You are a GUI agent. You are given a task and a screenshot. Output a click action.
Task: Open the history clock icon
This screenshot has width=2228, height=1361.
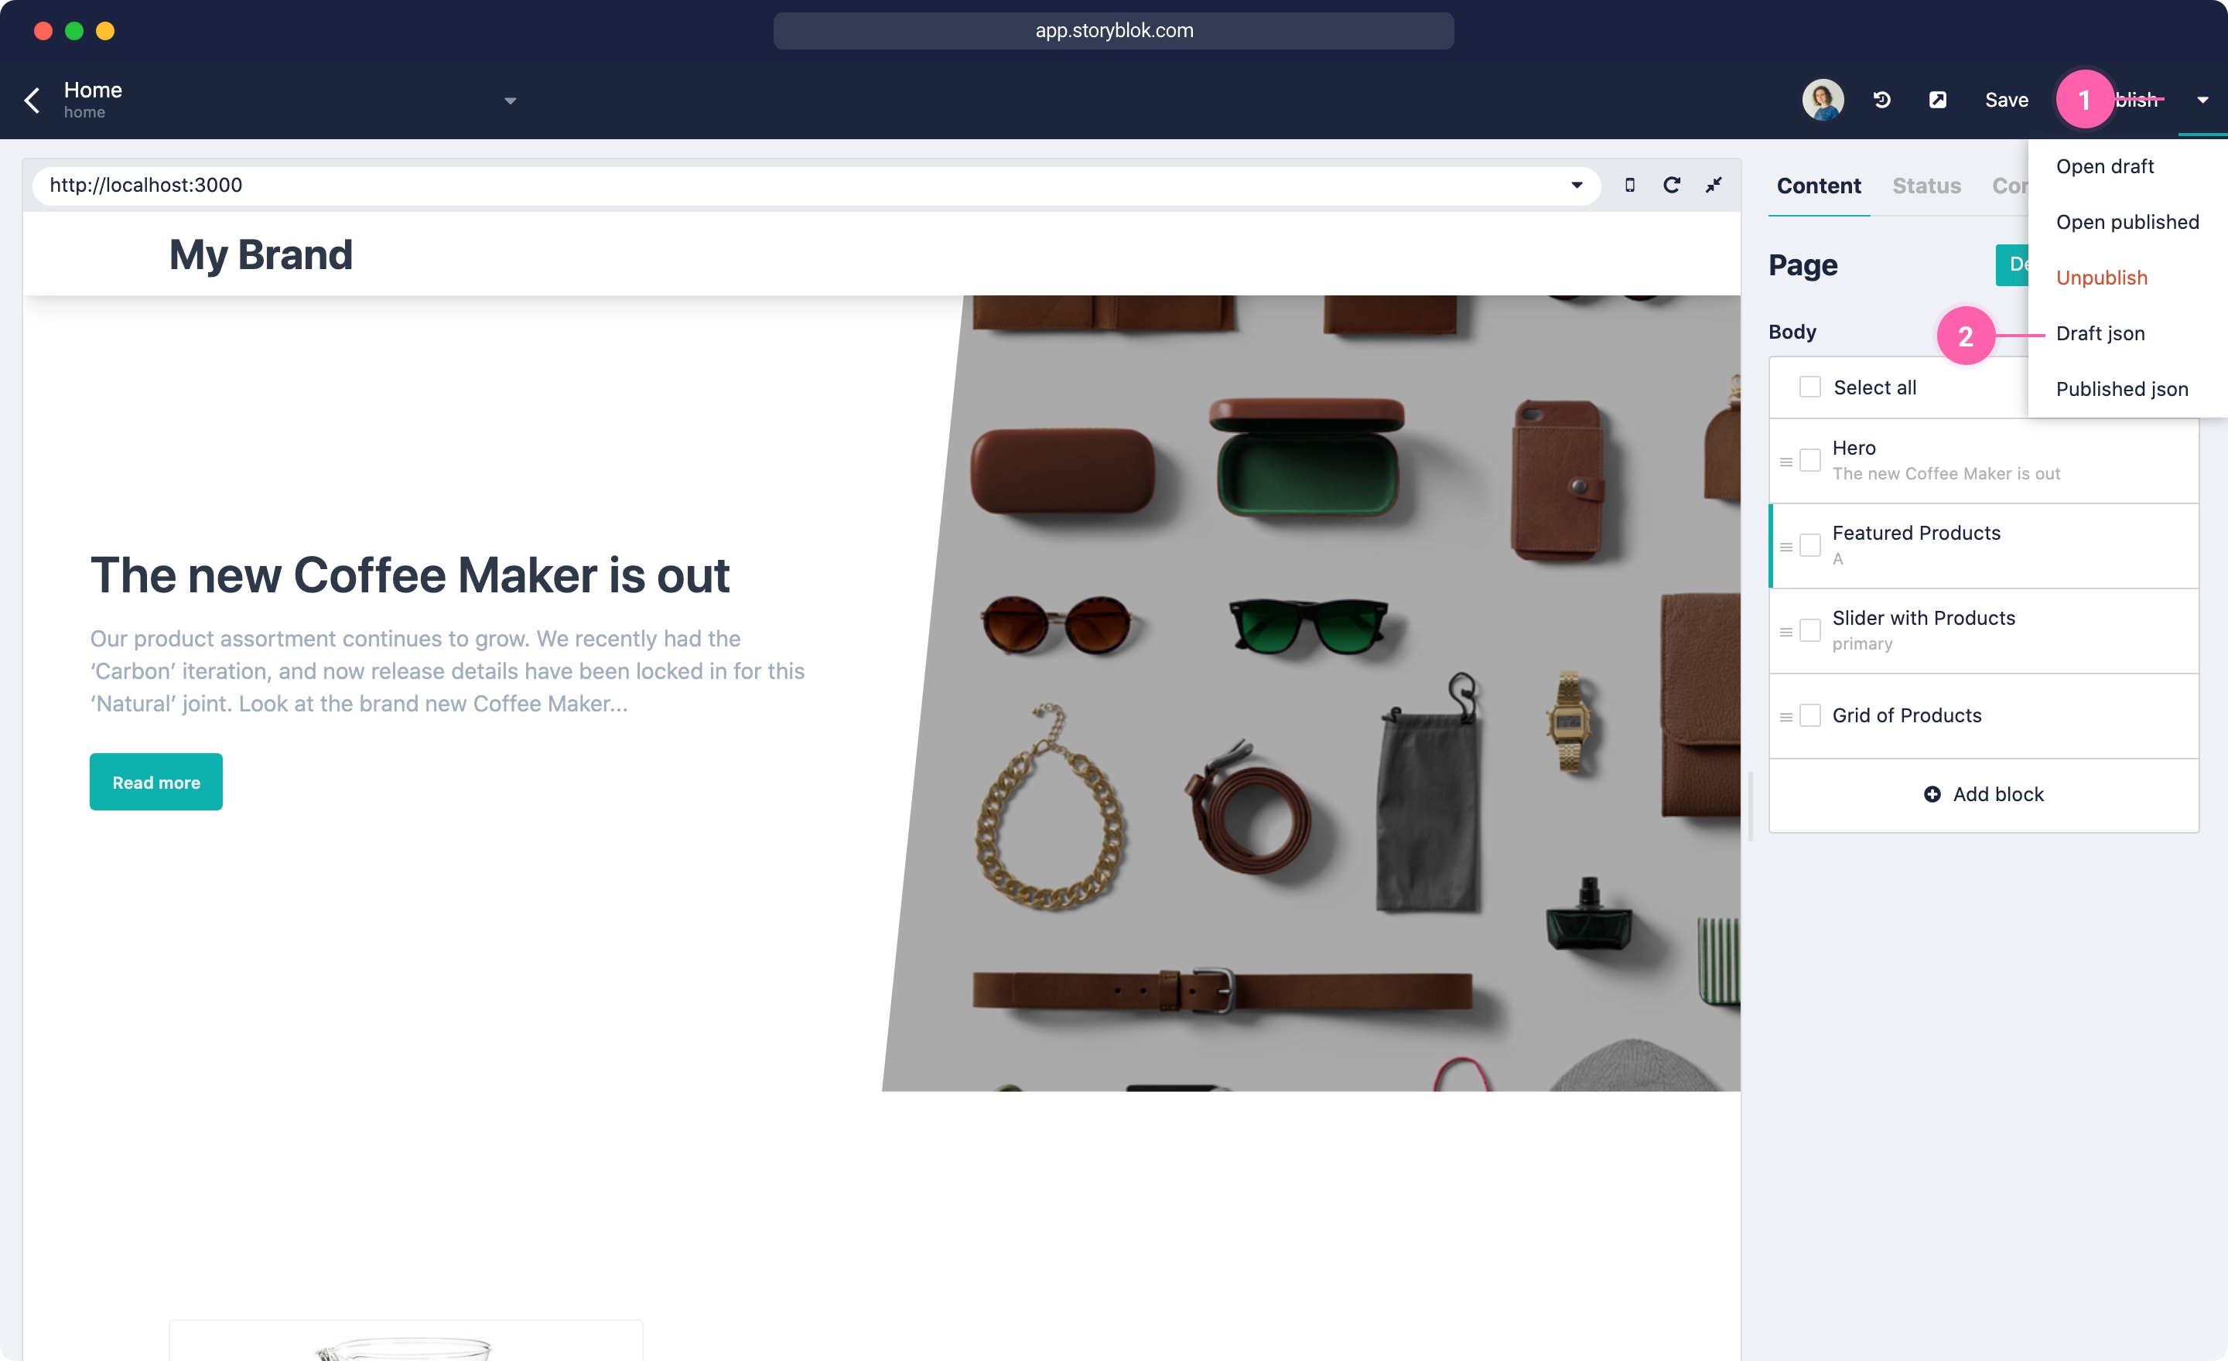[1881, 101]
